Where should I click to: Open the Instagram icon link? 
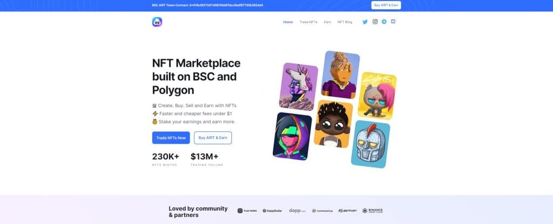pos(375,22)
